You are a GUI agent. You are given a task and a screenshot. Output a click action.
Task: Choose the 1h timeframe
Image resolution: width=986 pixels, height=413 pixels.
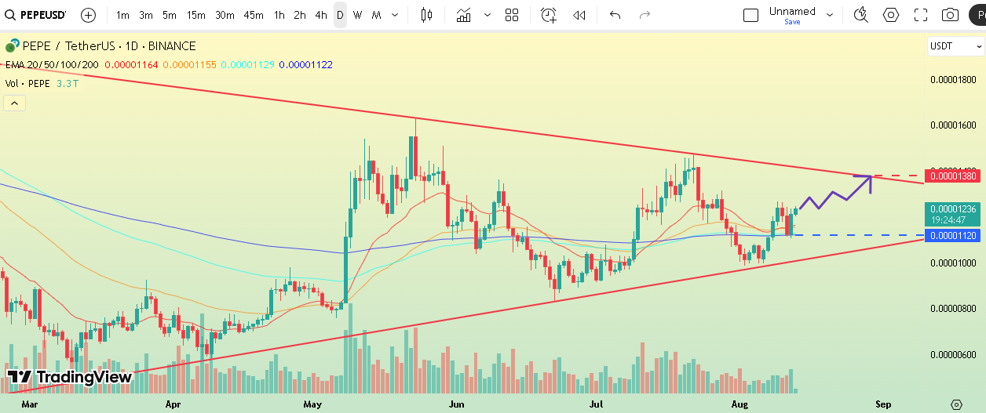click(x=279, y=15)
